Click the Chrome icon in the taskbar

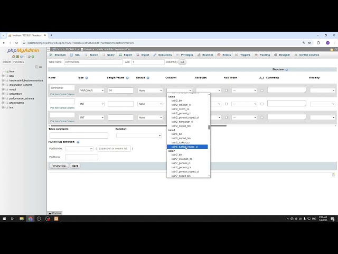tap(30, 219)
